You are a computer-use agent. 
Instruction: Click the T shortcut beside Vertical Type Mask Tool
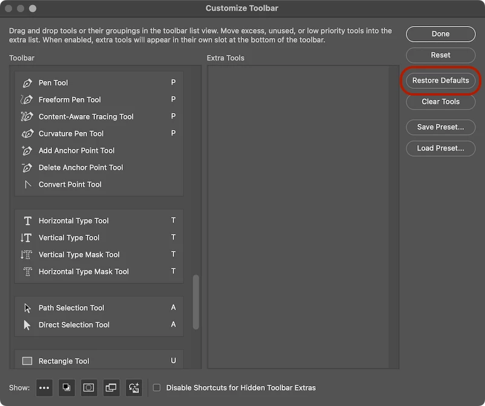pos(173,254)
